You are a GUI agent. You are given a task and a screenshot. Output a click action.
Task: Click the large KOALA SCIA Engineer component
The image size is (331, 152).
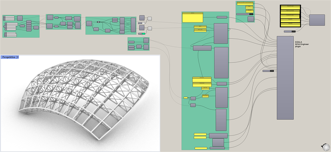pyautogui.click(x=285, y=78)
